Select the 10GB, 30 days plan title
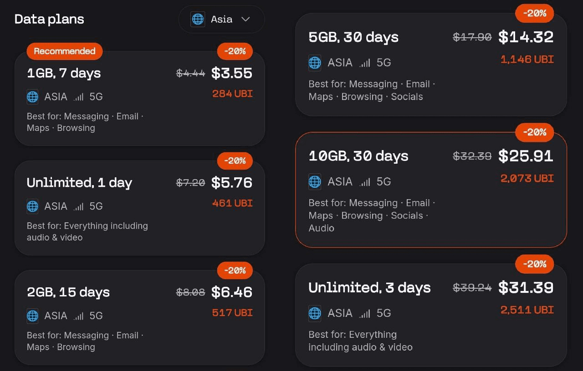Viewport: 583px width, 371px height. 358,156
